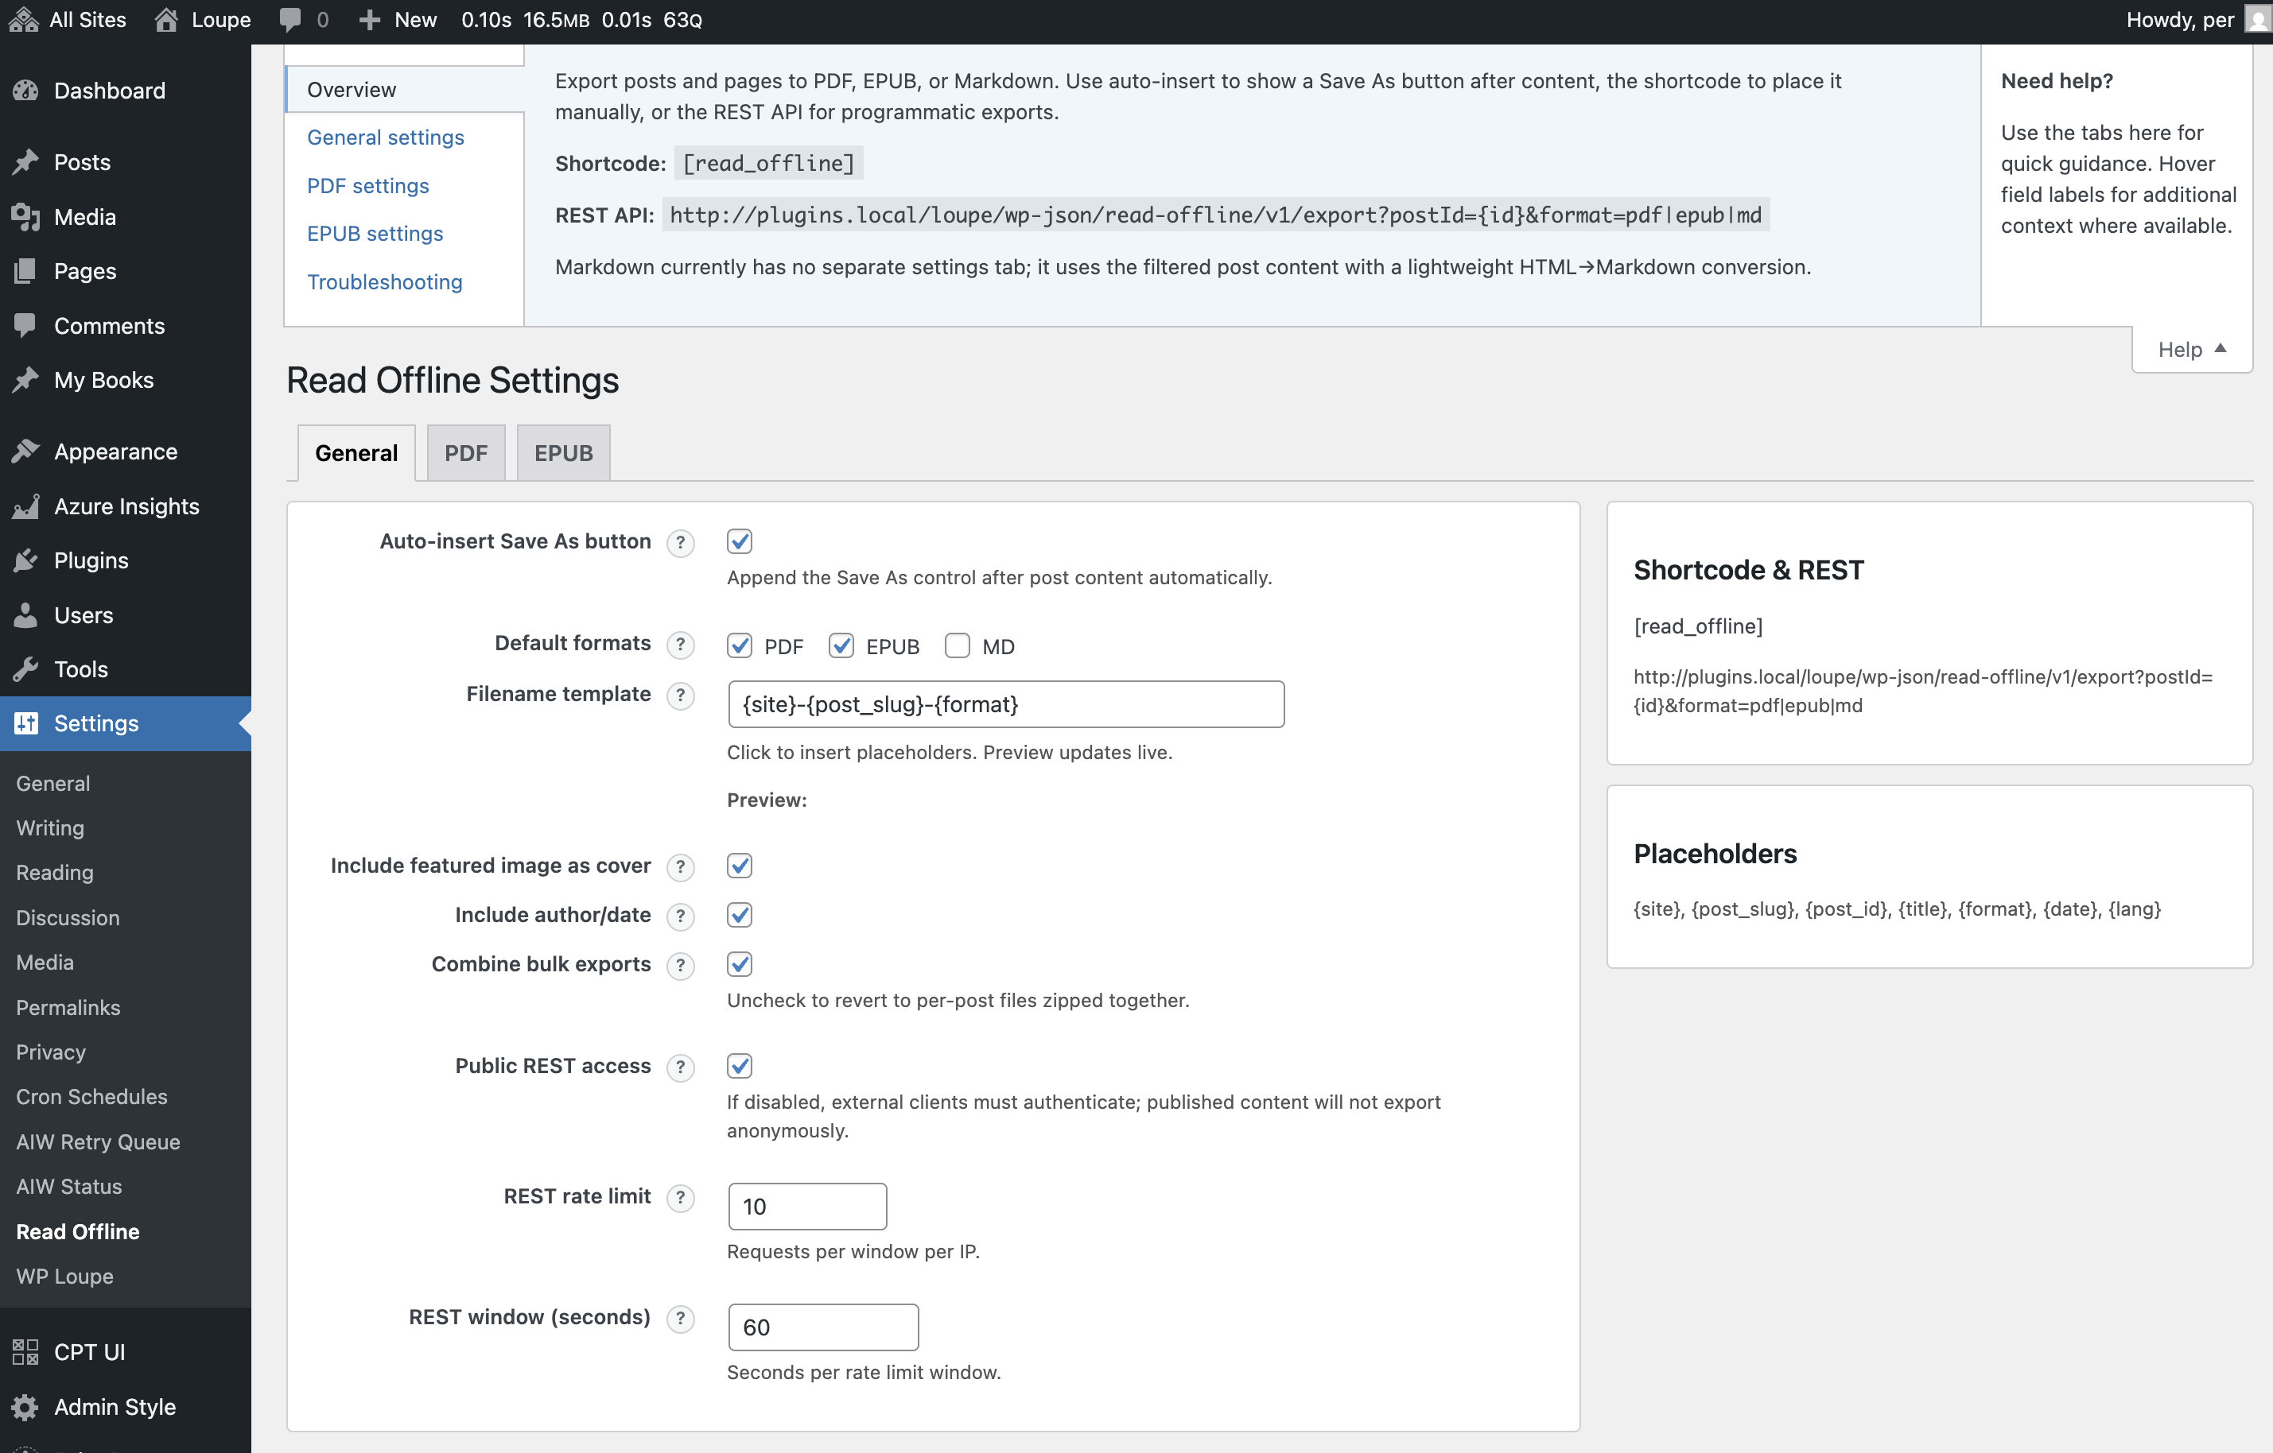The width and height of the screenshot is (2273, 1453).
Task: Click help icon beside REST rate limit
Action: 680,1197
